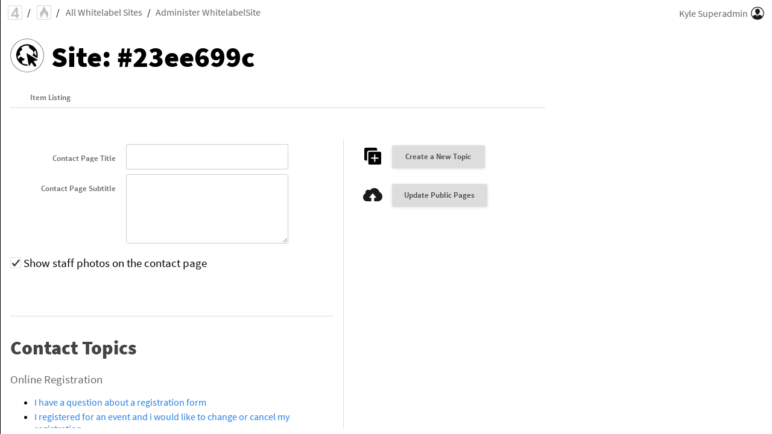Click the number 4 breadcrumb icon

point(15,13)
